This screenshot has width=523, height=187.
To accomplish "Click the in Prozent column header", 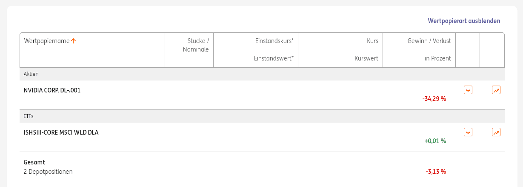I will (437, 58).
